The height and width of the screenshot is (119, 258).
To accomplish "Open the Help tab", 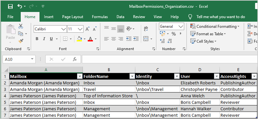I will tap(174, 17).
